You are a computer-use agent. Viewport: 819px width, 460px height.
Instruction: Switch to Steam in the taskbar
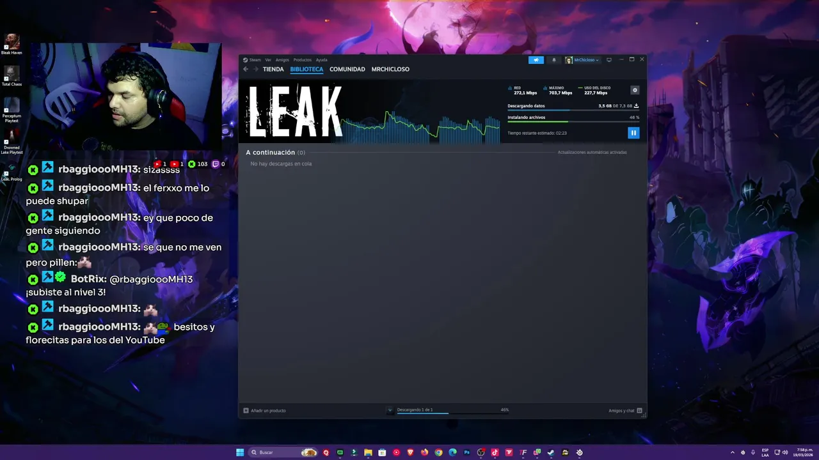click(550, 452)
